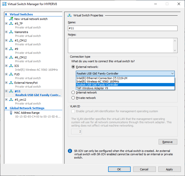The width and height of the screenshot is (185, 176).
Task: Click the FUD switch network icon
Action: tap(11, 74)
